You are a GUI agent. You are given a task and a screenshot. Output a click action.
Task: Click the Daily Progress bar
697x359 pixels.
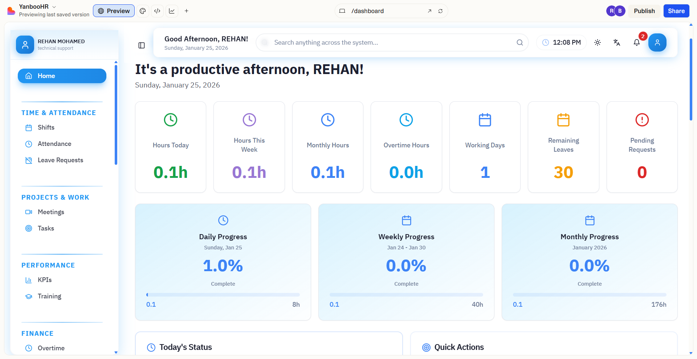point(223,295)
